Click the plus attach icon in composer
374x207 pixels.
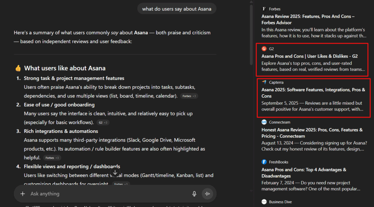coord(23,194)
